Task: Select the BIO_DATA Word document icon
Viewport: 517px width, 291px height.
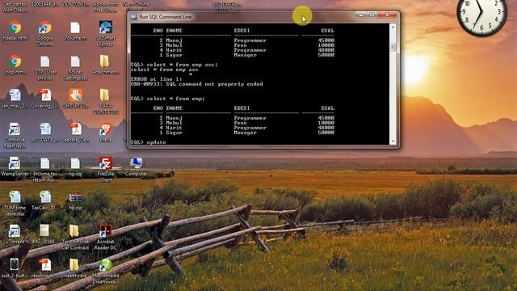Action: click(45, 129)
